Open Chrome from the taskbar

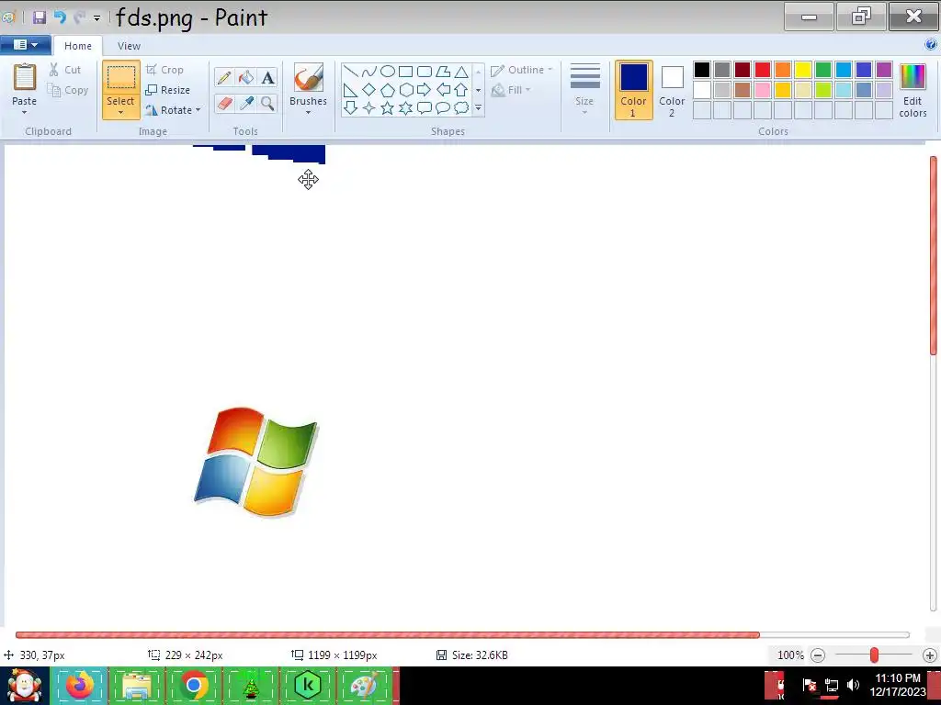[193, 685]
